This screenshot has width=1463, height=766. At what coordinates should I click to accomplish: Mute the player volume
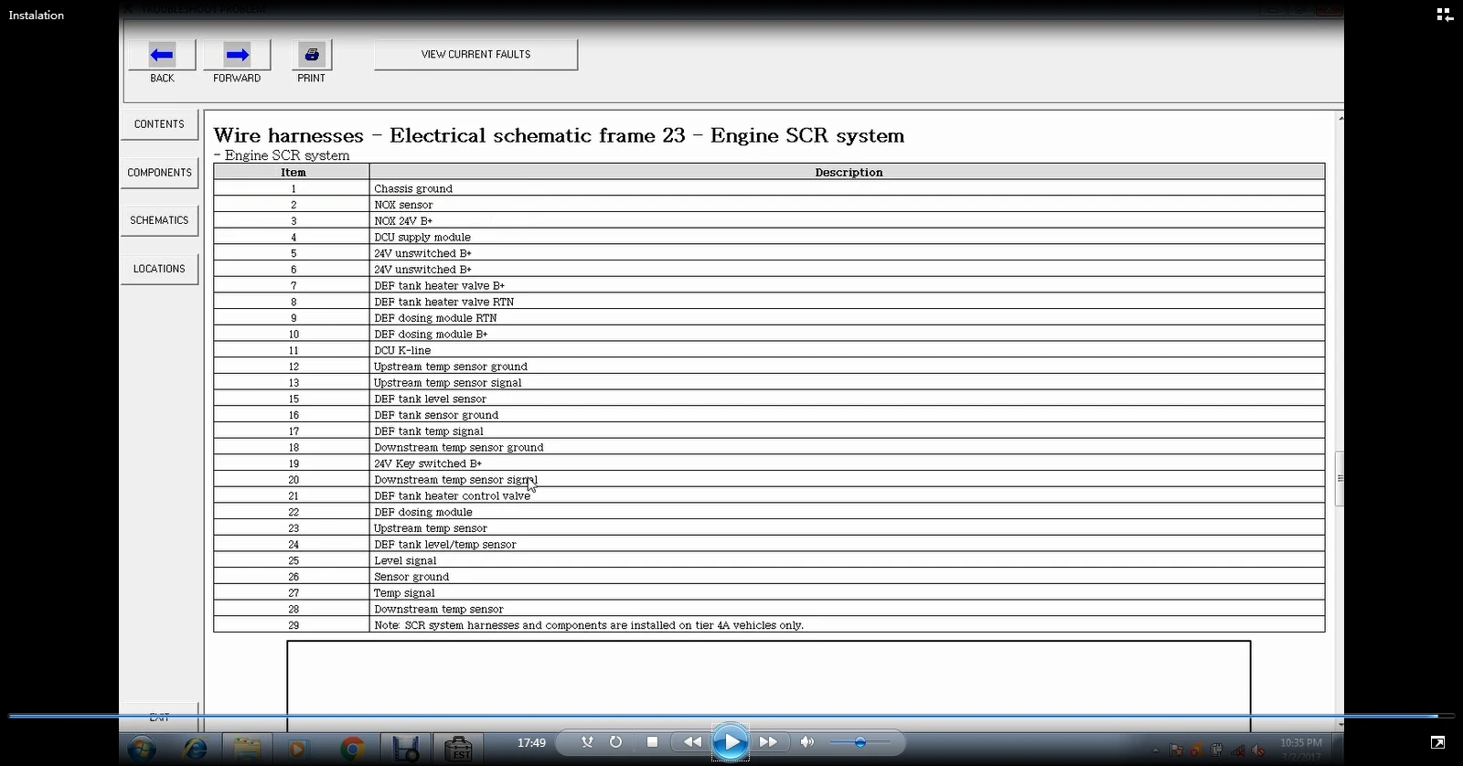pyautogui.click(x=806, y=742)
